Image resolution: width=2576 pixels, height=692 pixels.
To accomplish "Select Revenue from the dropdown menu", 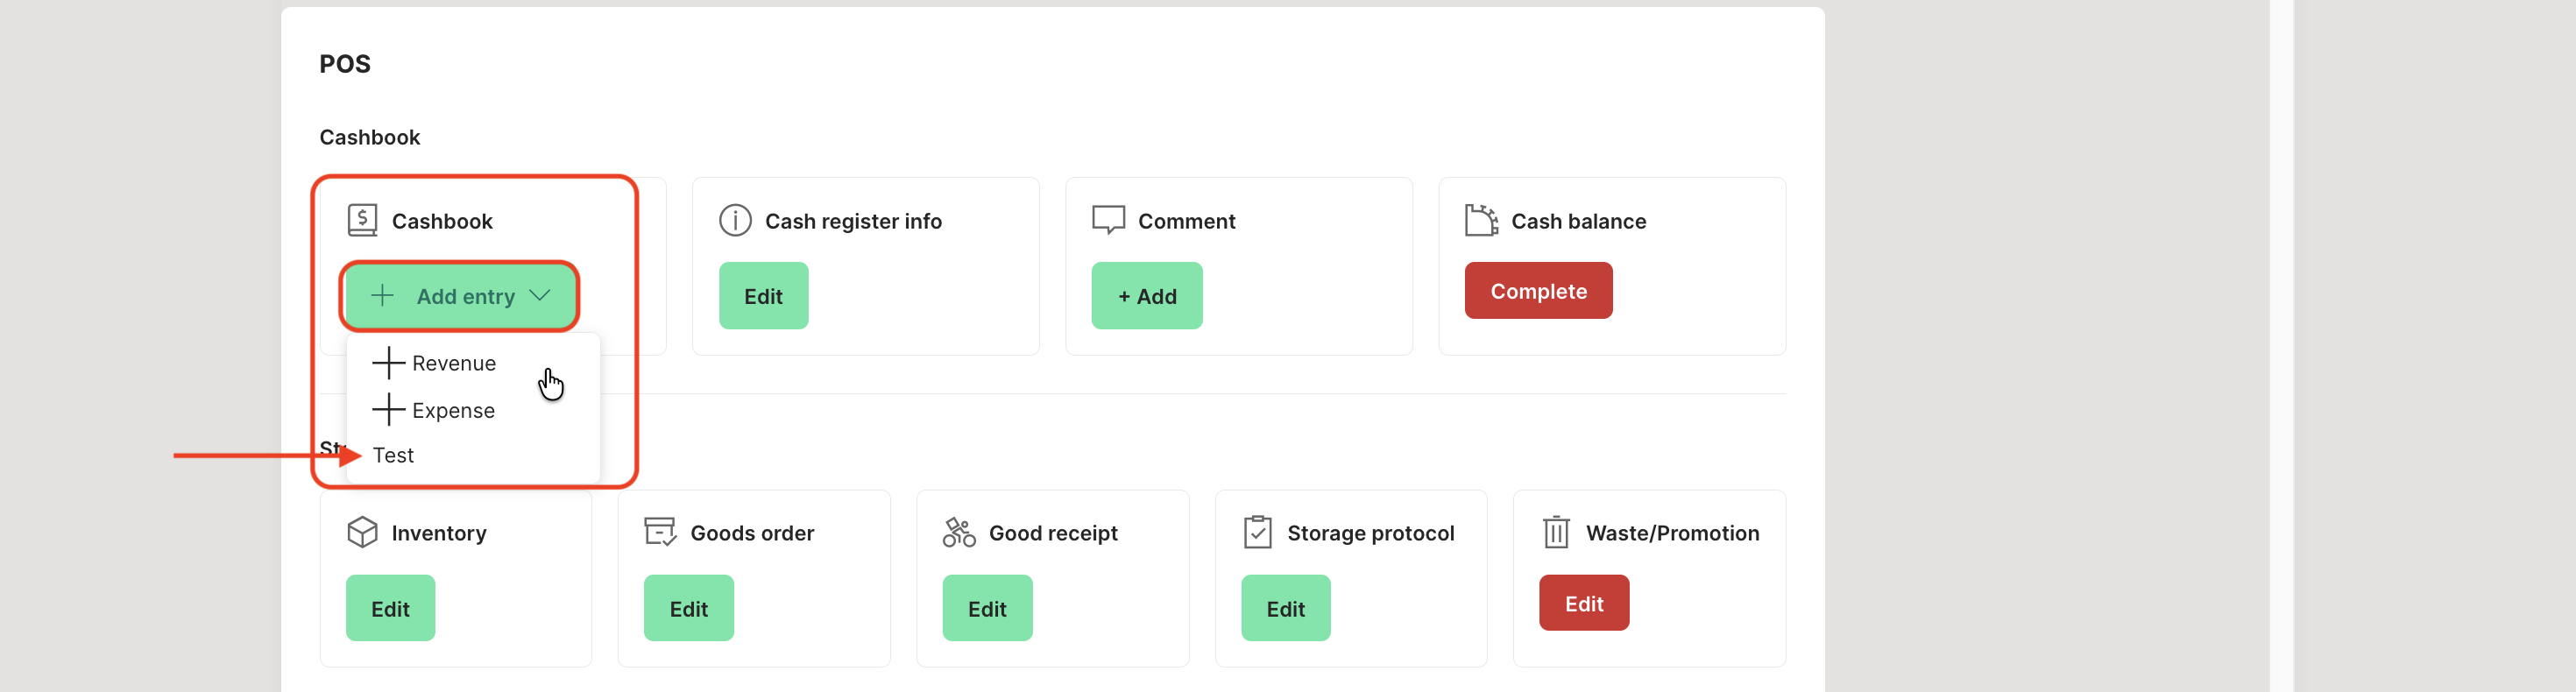I will (453, 363).
